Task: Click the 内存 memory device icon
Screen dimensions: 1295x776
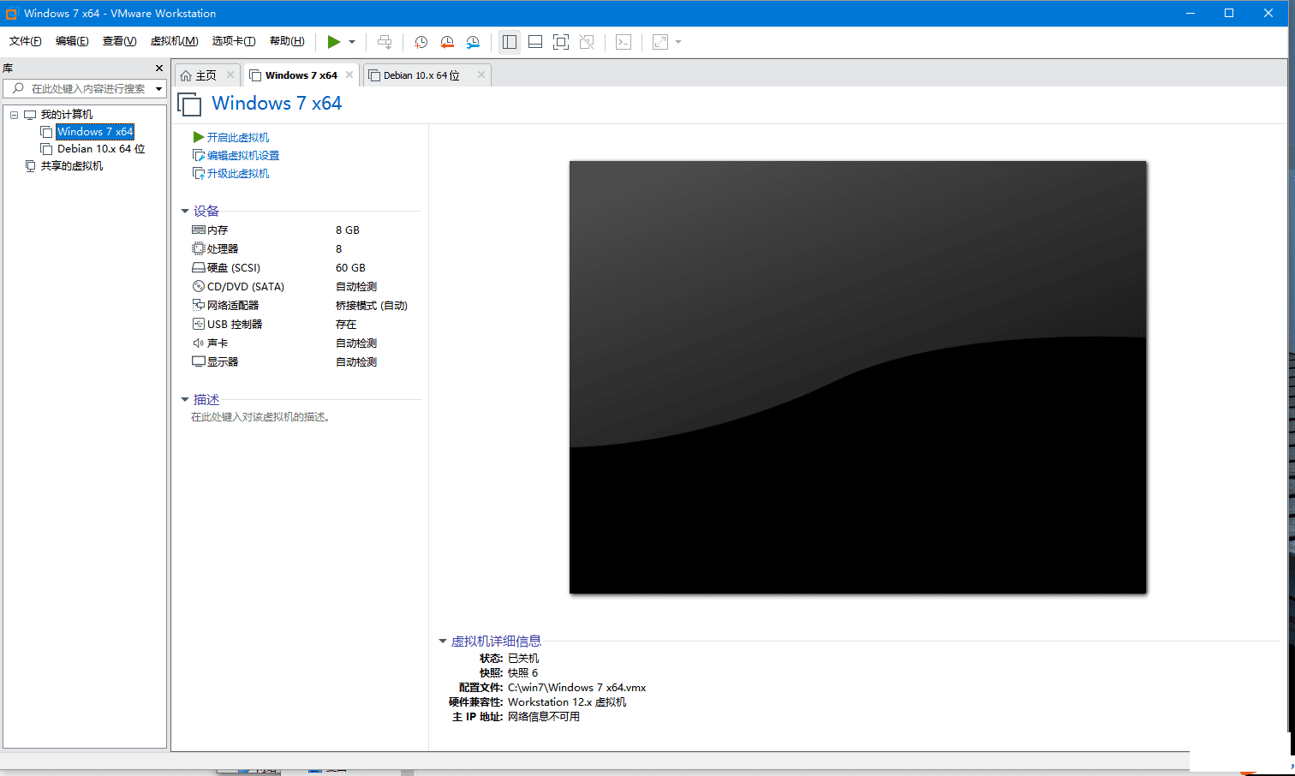Action: pos(199,230)
